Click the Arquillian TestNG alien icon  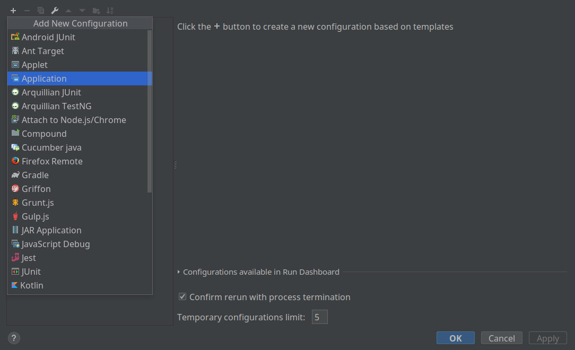(15, 106)
